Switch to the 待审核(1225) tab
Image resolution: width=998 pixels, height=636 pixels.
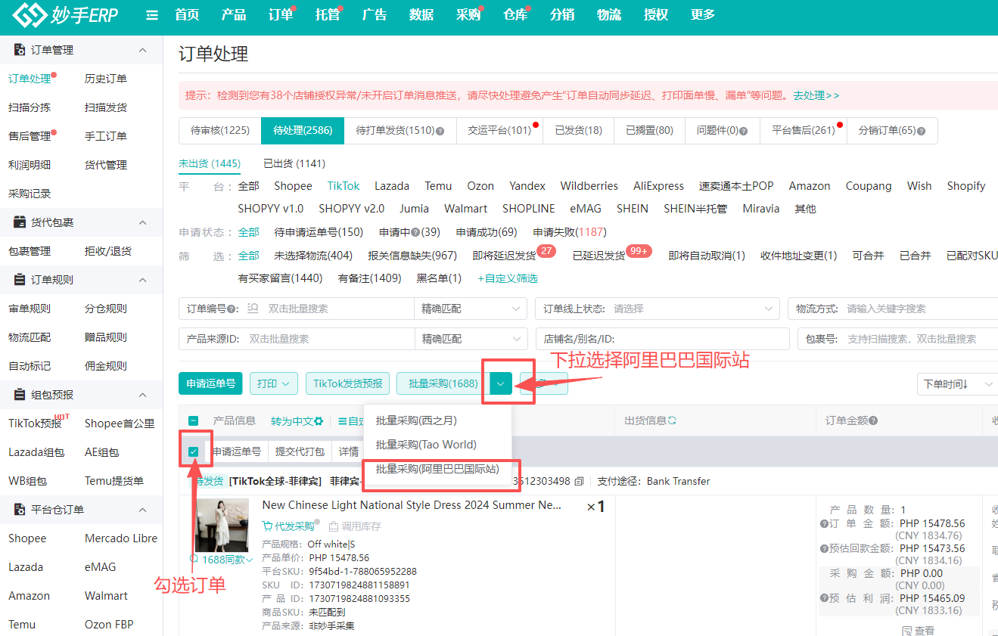(219, 130)
